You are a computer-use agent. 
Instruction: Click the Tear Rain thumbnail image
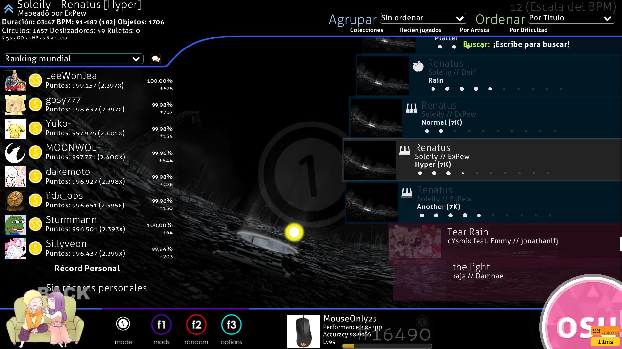pyautogui.click(x=415, y=241)
